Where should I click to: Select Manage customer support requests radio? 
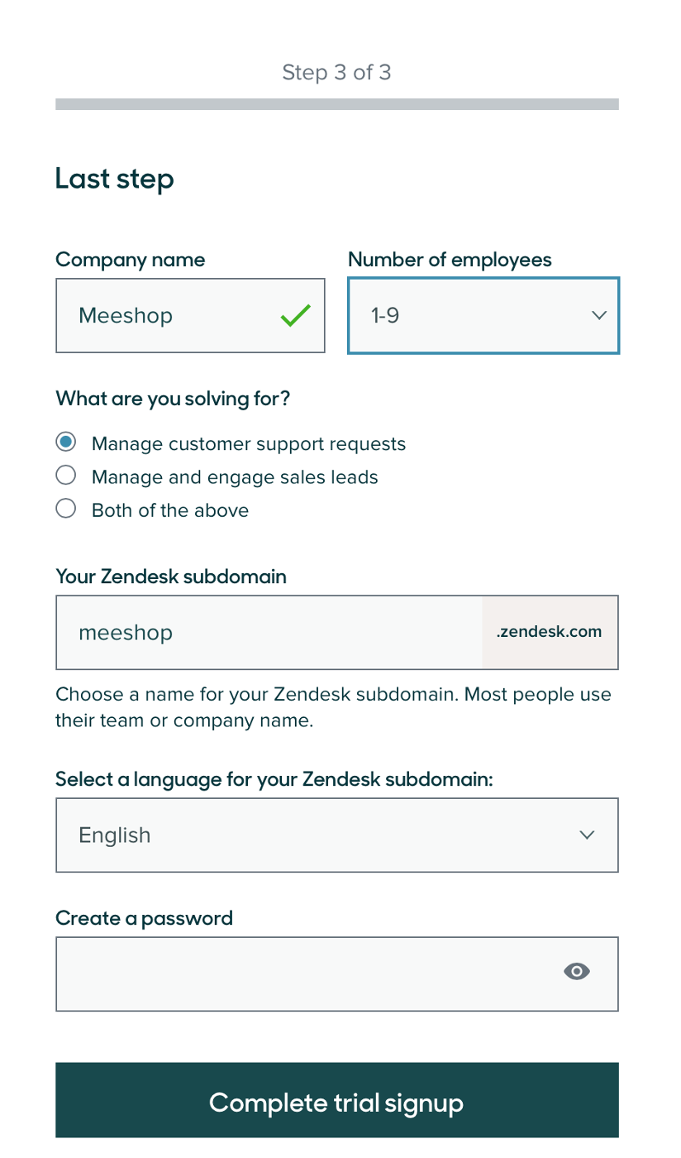(66, 443)
